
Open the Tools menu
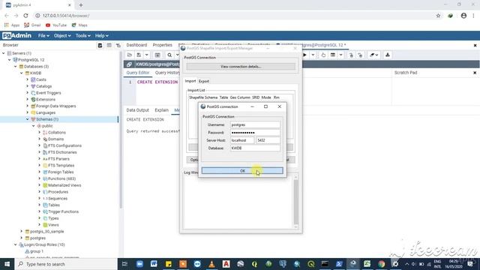tap(83, 35)
